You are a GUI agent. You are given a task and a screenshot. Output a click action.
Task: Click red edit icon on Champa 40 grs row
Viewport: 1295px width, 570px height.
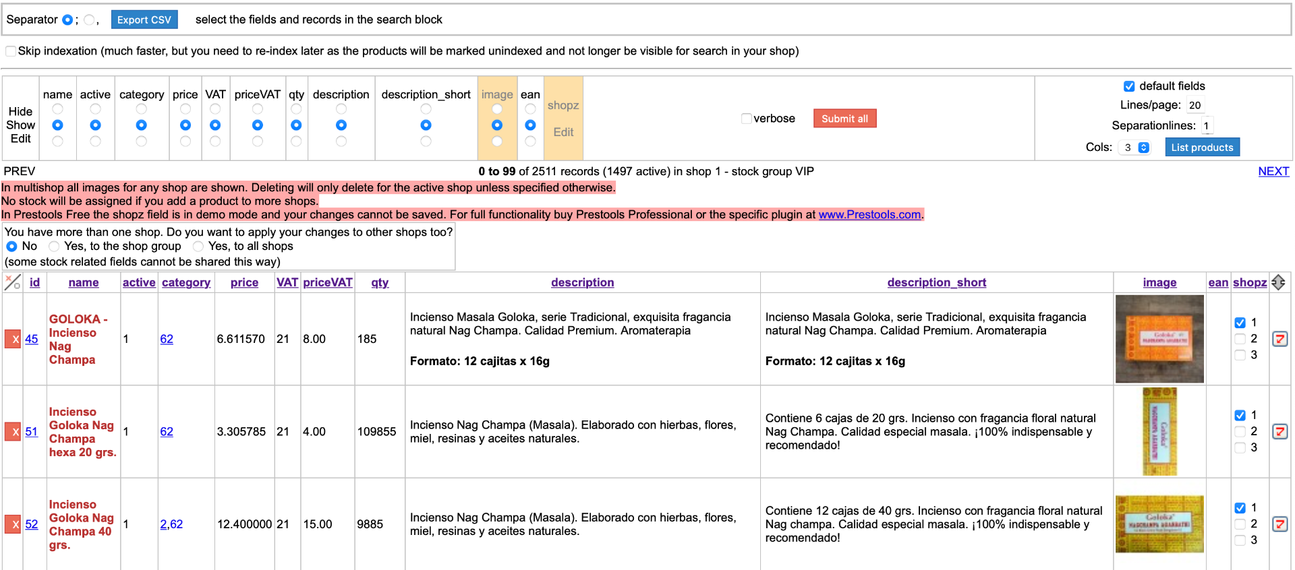[x=1279, y=524]
